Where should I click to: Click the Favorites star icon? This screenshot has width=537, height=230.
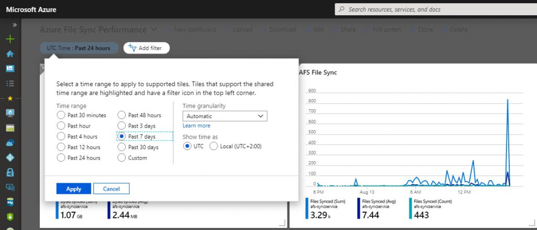click(x=10, y=98)
